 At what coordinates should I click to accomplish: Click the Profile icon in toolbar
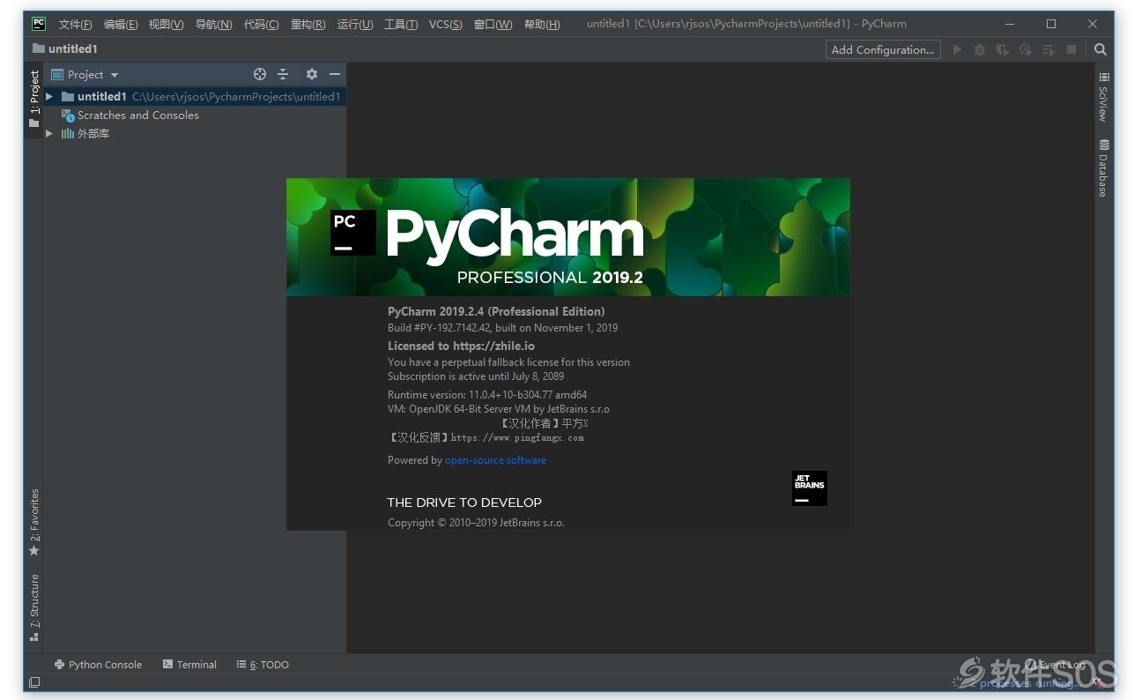tap(1026, 50)
